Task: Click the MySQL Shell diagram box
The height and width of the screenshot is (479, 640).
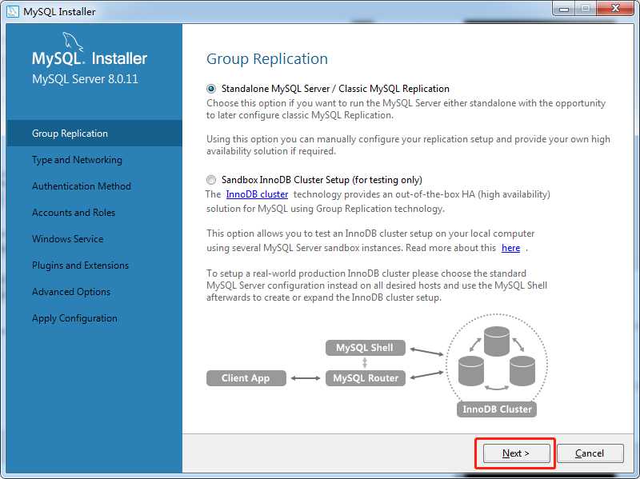Action: coord(366,348)
